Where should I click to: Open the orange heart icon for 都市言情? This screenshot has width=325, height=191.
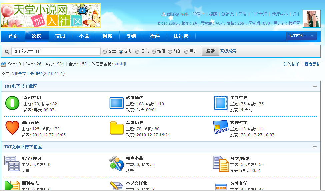[12, 128]
